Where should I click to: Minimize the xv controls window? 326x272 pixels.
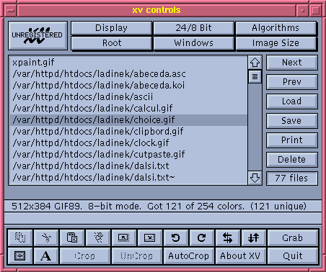point(302,10)
